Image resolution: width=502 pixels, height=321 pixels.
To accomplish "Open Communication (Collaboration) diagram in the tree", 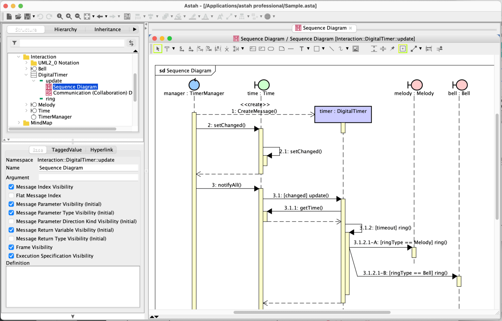I will tap(92, 93).
